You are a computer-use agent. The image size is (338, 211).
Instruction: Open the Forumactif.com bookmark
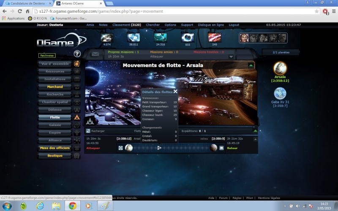pos(68,18)
